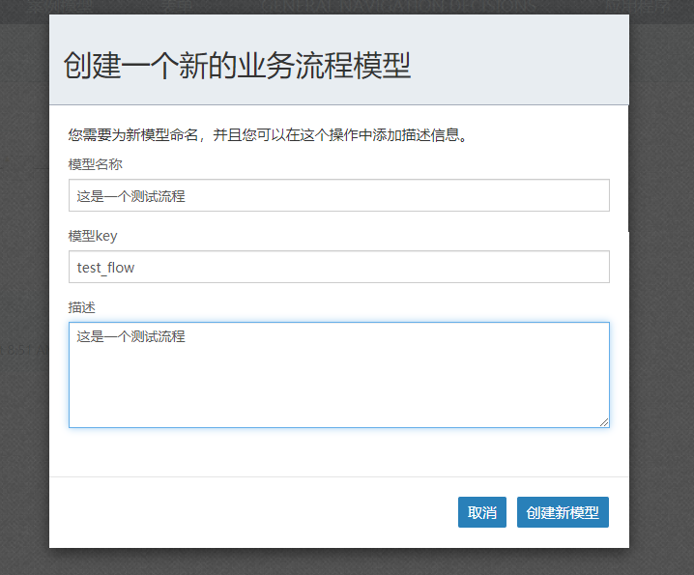The width and height of the screenshot is (694, 575).
Task: Click gray header area right of title
Action: point(522,66)
